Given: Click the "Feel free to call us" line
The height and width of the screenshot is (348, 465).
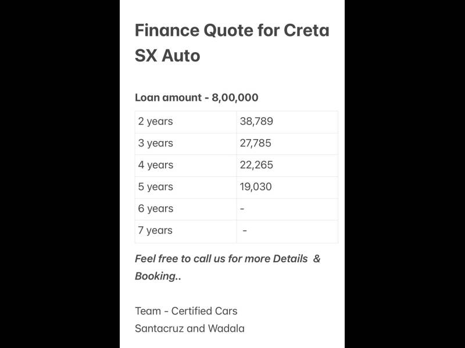Looking at the screenshot, I should 227,259.
